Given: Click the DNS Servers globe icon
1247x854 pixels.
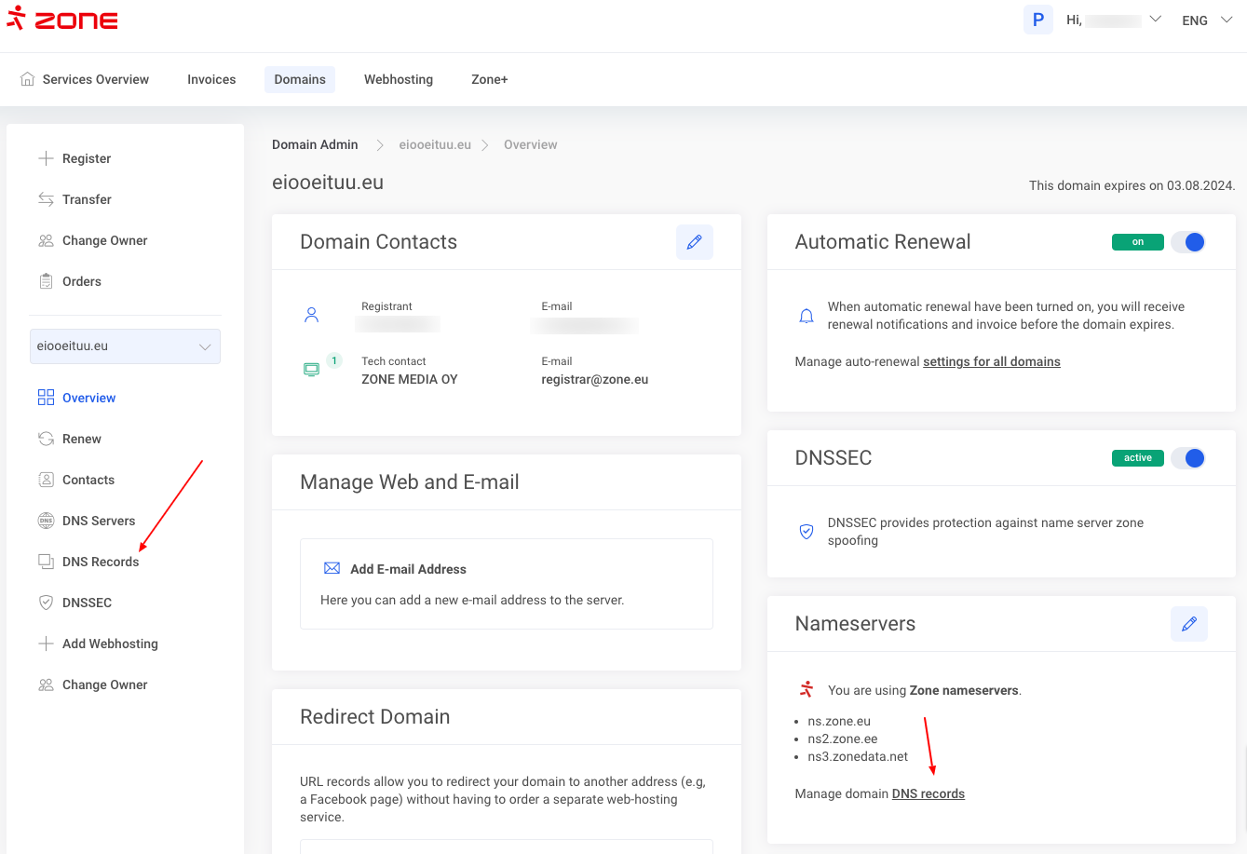Looking at the screenshot, I should click(46, 521).
